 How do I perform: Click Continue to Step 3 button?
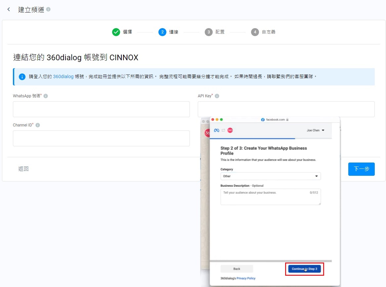pyautogui.click(x=305, y=269)
